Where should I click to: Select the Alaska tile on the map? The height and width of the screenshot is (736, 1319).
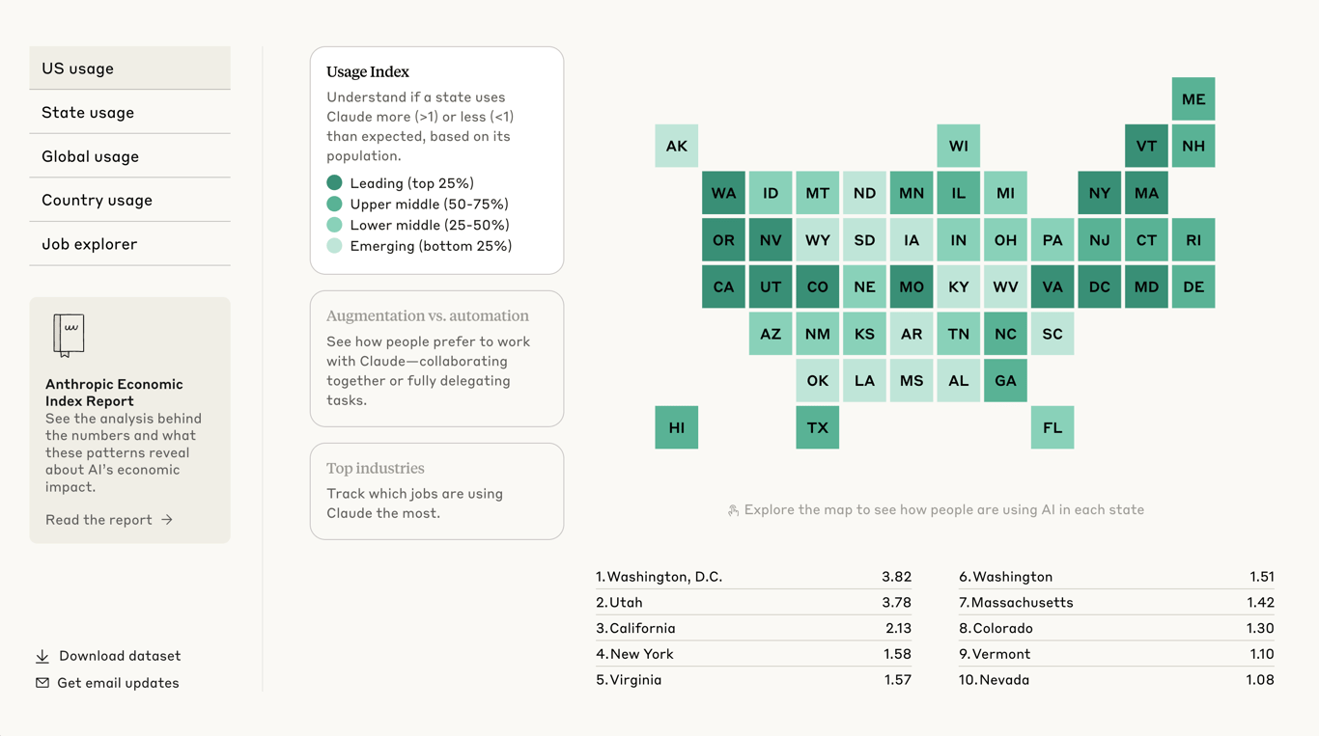[x=677, y=146]
